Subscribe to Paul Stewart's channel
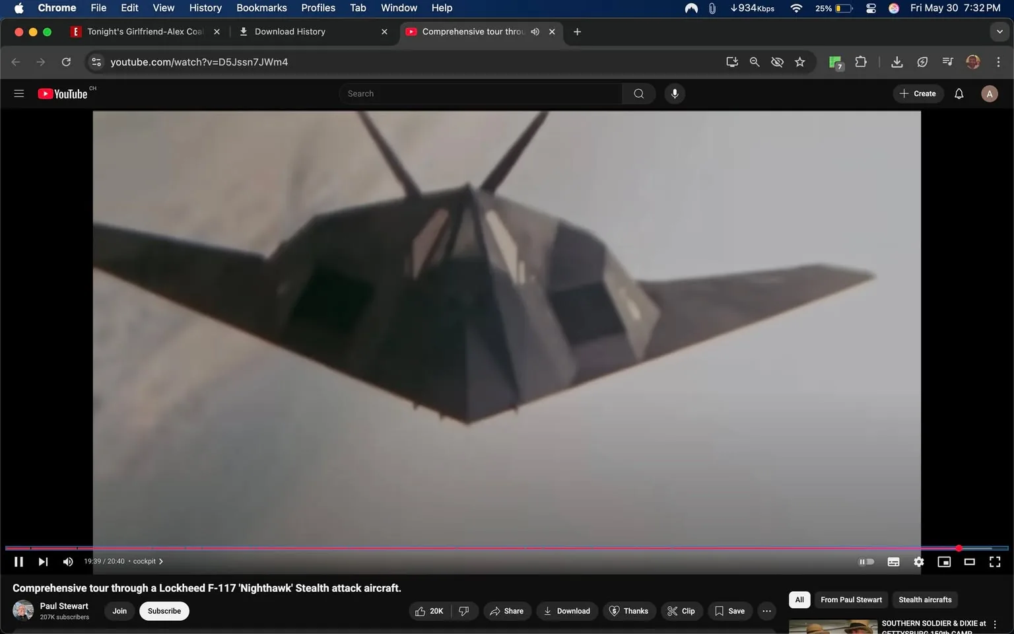Screen dimensions: 1014x634 coord(164,611)
